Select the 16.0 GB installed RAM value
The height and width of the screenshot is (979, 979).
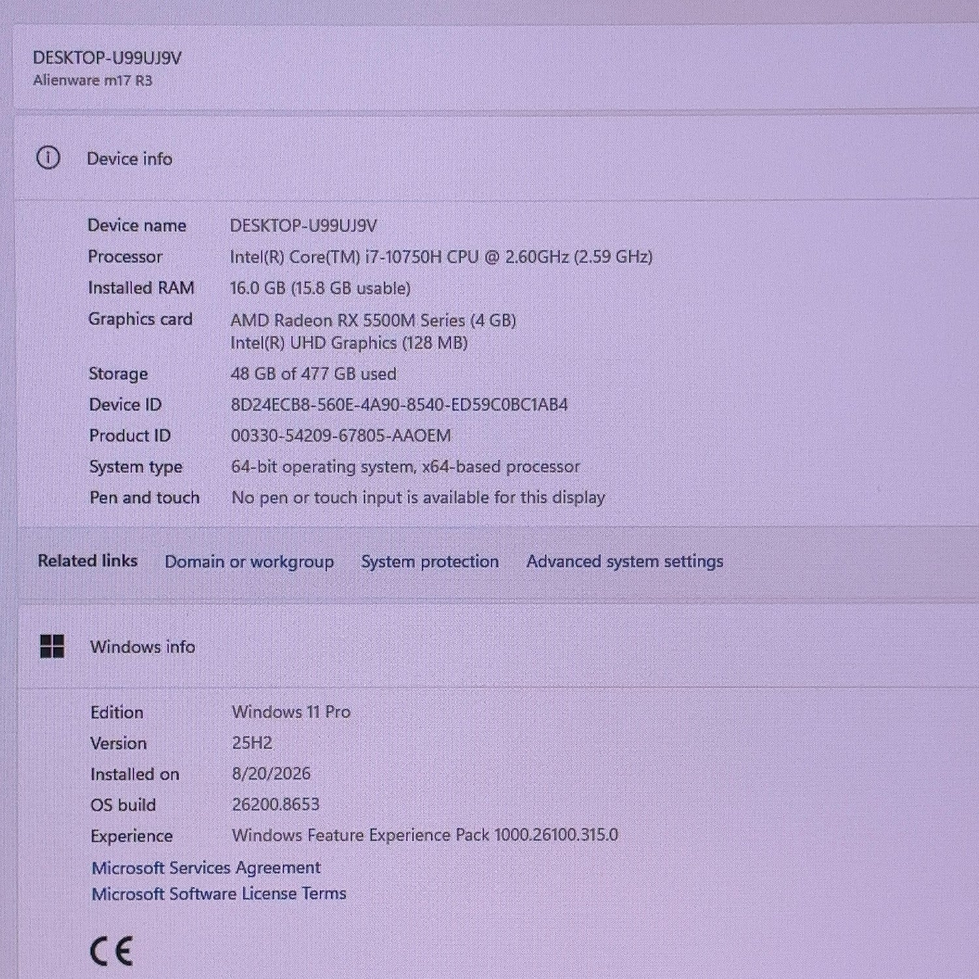coord(320,288)
